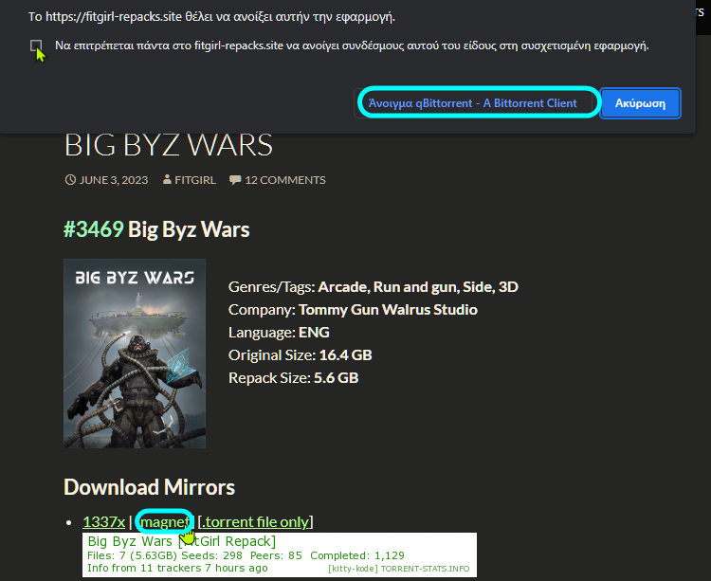This screenshot has width=711, height=581.
Task: Click the torrent stats info box
Action: 280,554
